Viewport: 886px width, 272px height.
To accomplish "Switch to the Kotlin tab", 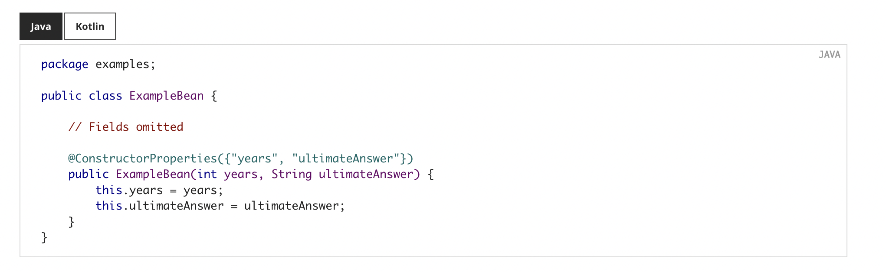I will coord(90,26).
